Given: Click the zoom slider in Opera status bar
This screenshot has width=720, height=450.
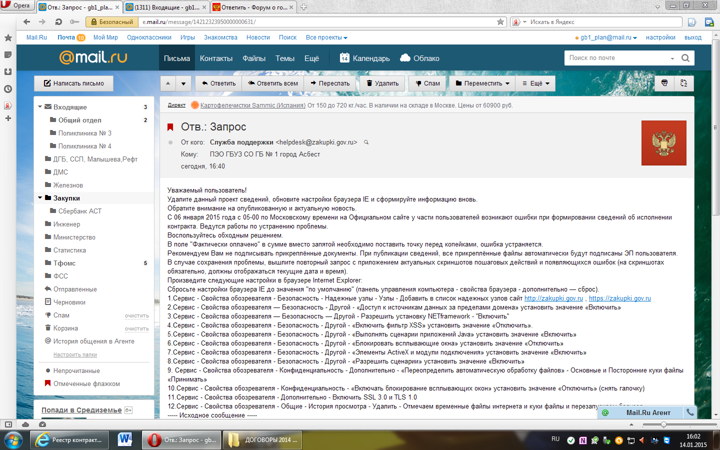Looking at the screenshot, I should 663,424.
